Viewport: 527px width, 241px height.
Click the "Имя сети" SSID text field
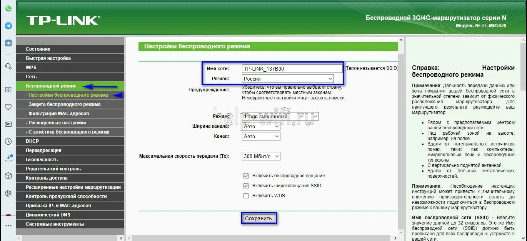click(292, 69)
